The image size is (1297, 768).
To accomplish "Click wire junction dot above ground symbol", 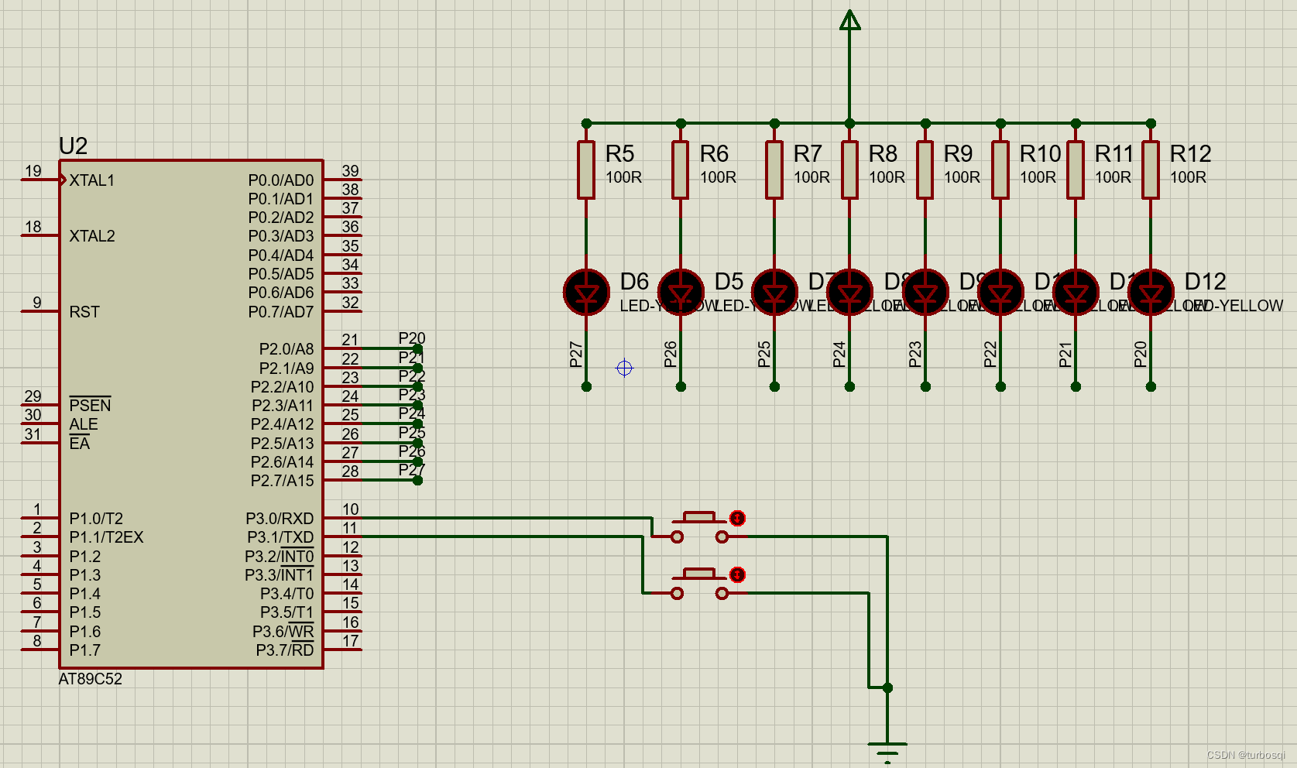I will pyautogui.click(x=887, y=687).
